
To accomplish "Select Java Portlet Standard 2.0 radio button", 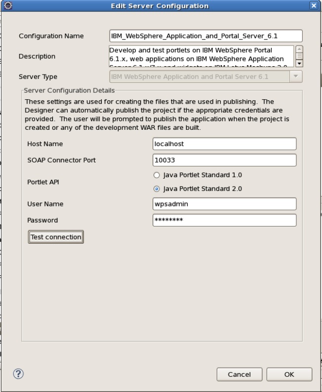I will pyautogui.click(x=157, y=189).
